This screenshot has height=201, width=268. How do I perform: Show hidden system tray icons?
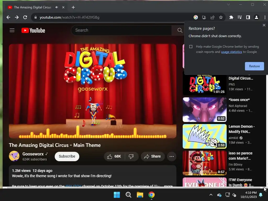pos(211,195)
